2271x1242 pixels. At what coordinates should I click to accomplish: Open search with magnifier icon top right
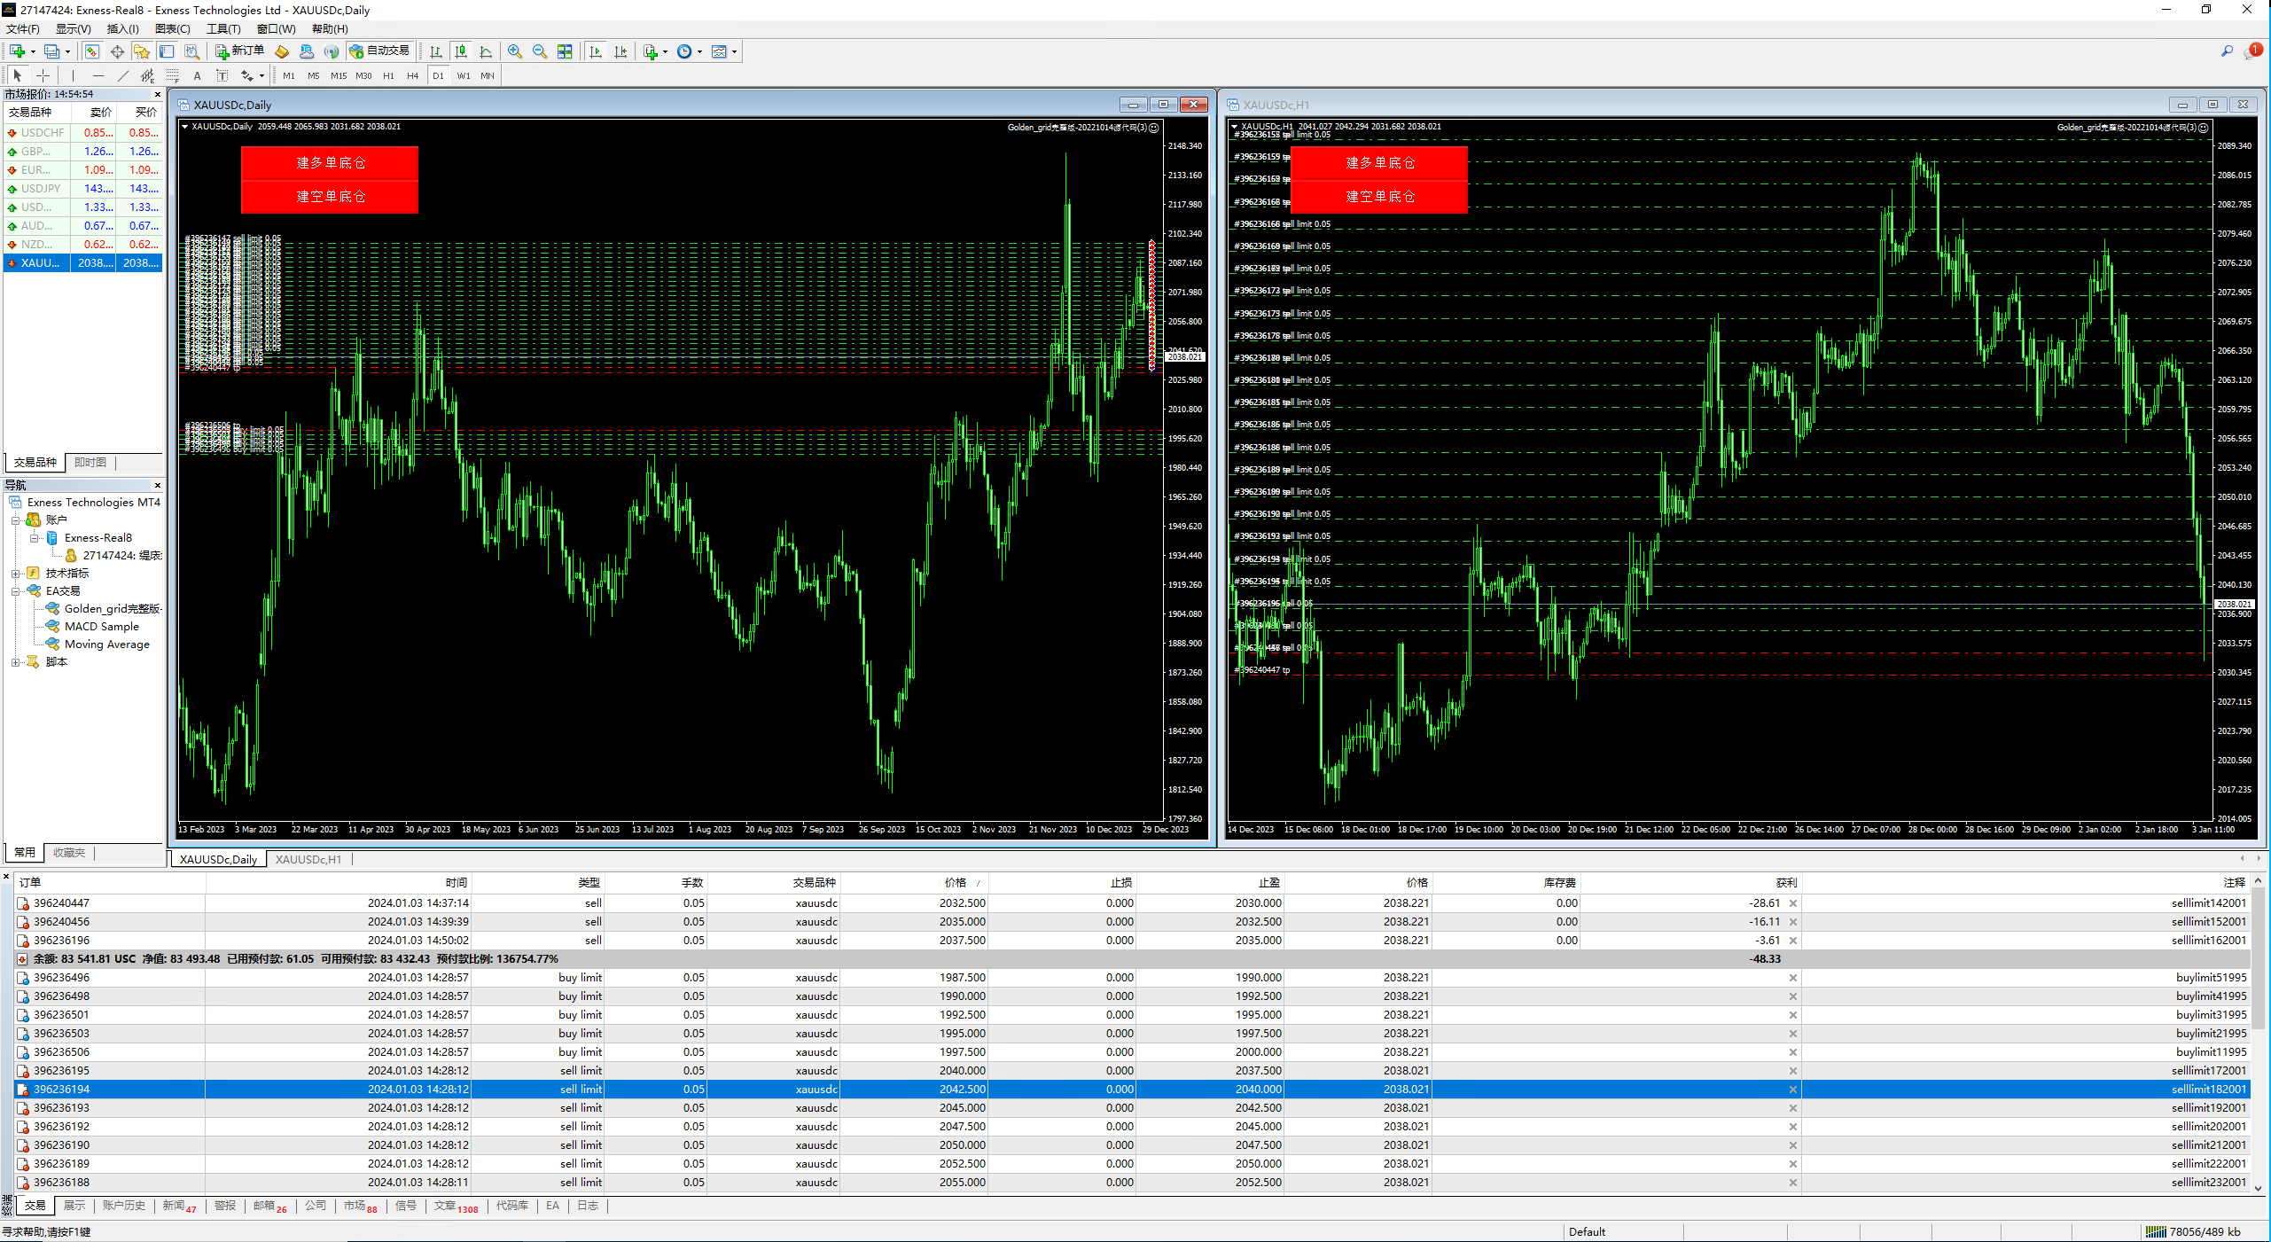[2227, 51]
